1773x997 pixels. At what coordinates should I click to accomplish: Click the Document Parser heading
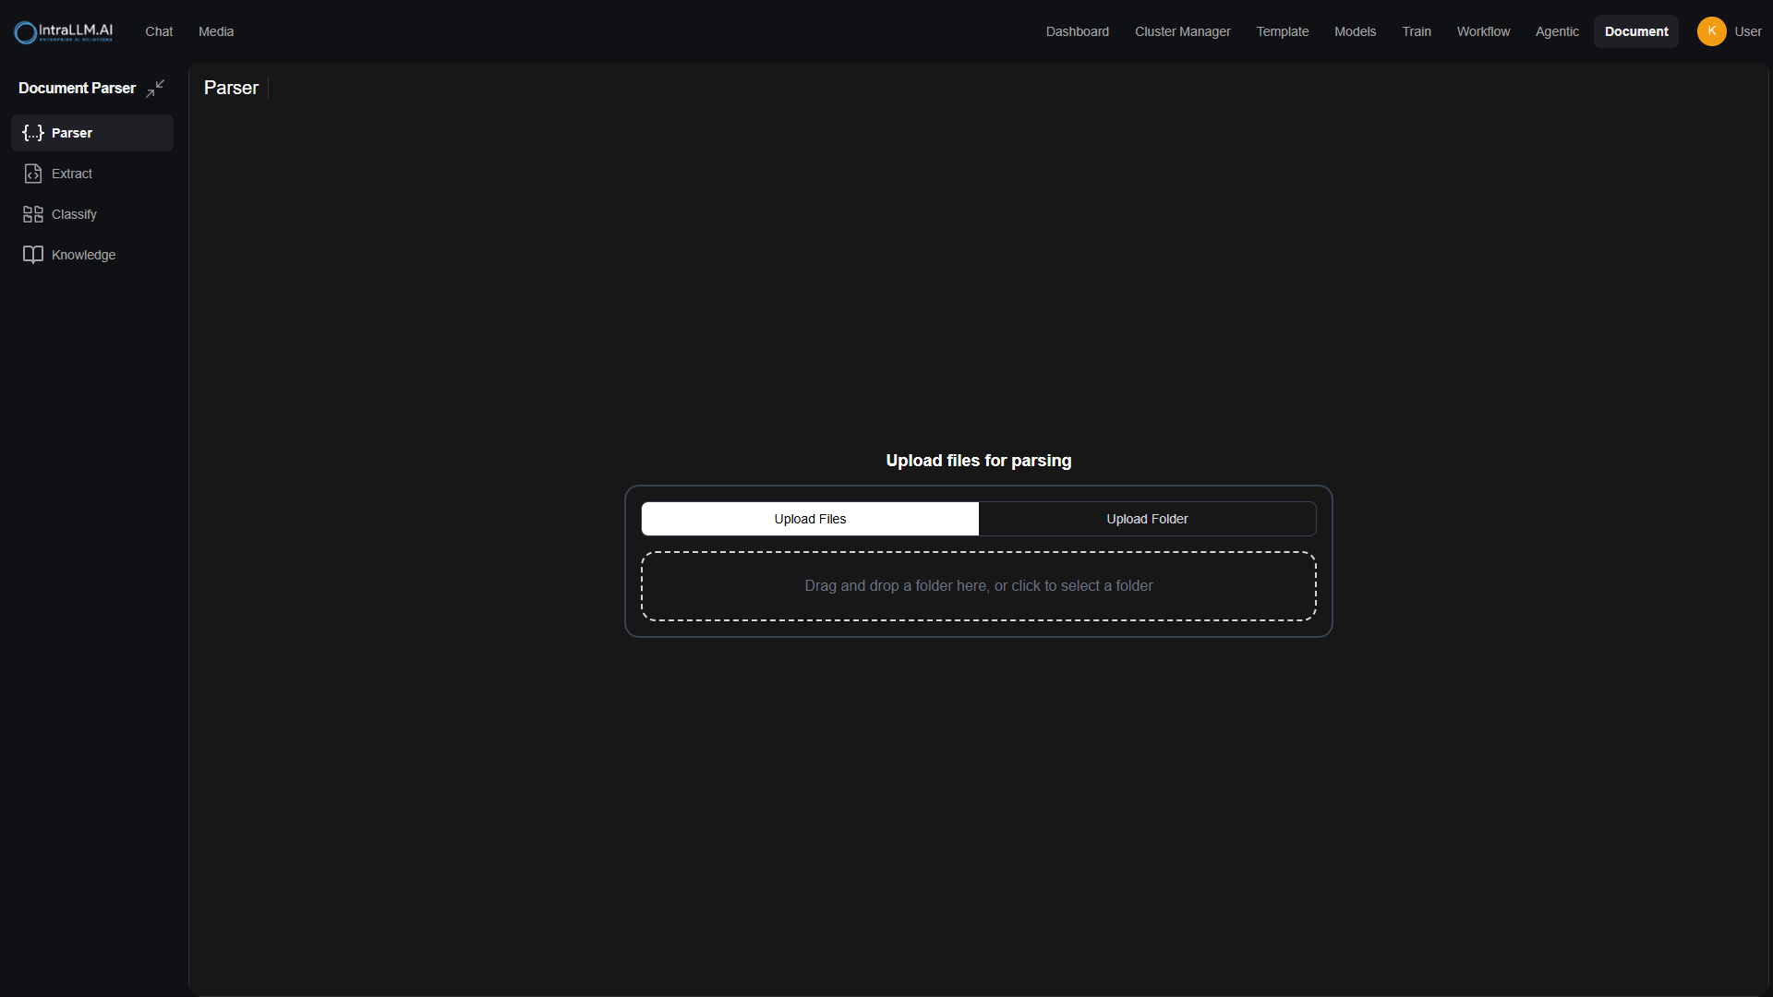pyautogui.click(x=77, y=88)
